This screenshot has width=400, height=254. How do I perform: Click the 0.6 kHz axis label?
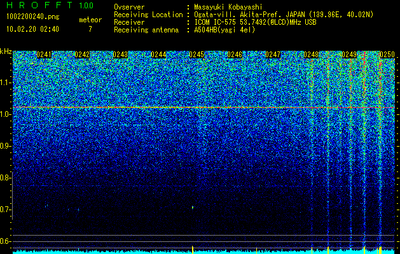click(6, 241)
